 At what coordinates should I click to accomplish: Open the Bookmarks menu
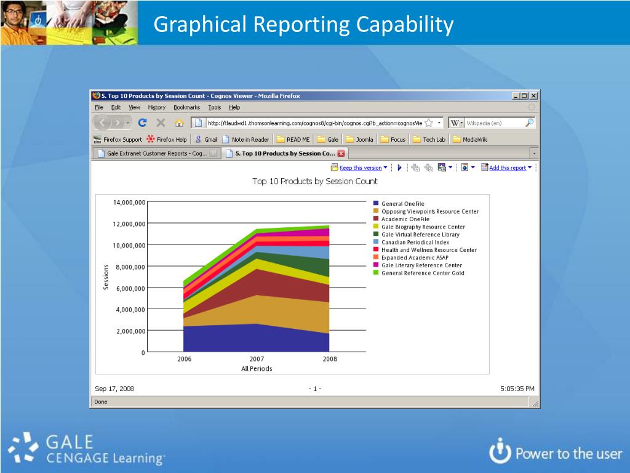(x=186, y=107)
